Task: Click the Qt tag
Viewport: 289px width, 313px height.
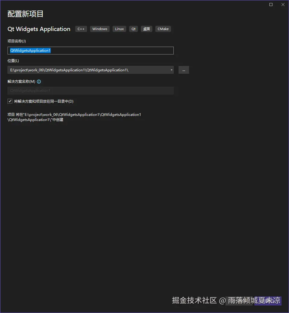Action: click(x=133, y=29)
